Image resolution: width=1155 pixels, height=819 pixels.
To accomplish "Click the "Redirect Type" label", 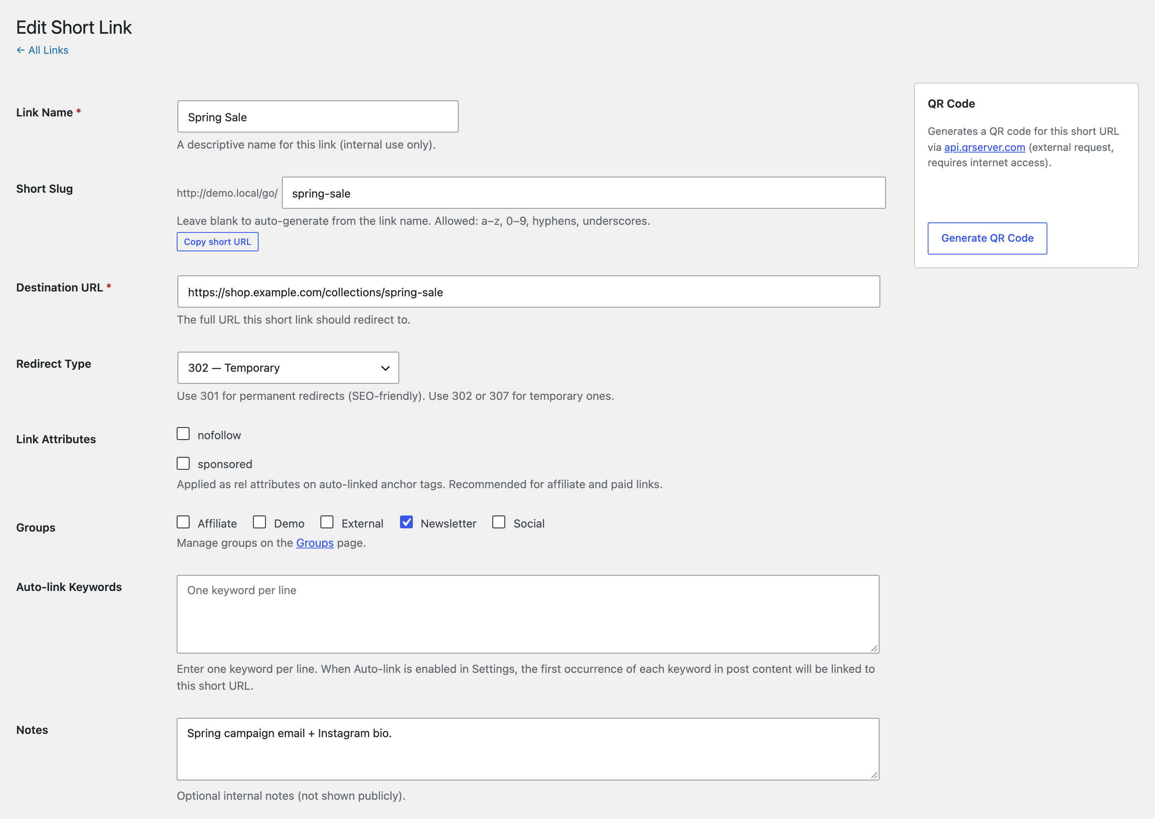I will (x=53, y=364).
